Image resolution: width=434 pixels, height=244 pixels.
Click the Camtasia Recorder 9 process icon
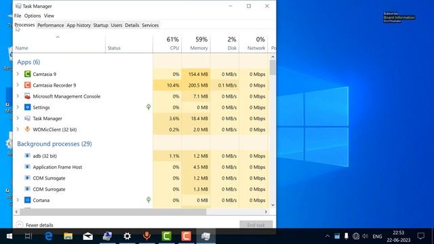coord(27,85)
